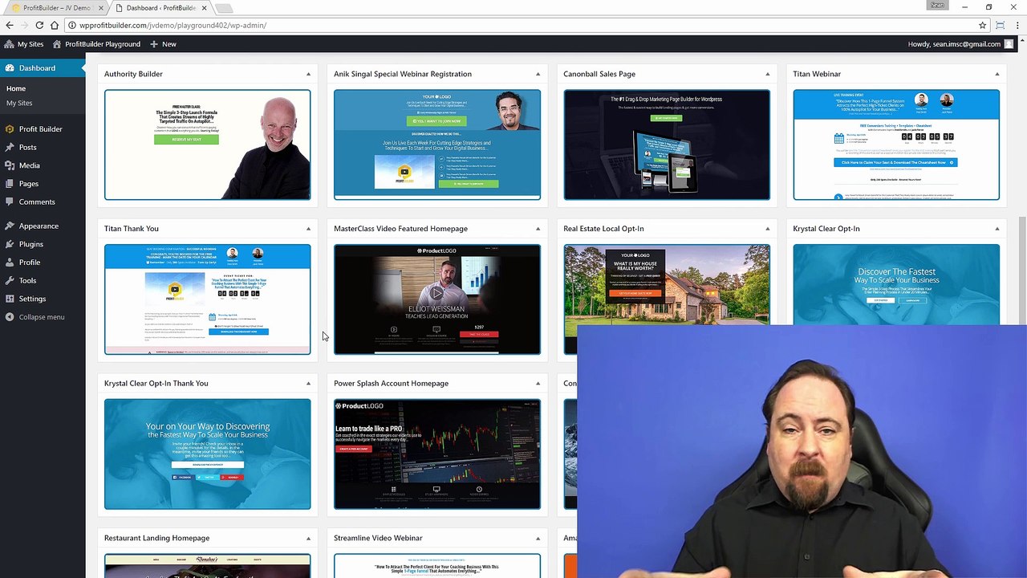Open the Titan Thank You thumbnail
The height and width of the screenshot is (578, 1027).
(x=207, y=299)
